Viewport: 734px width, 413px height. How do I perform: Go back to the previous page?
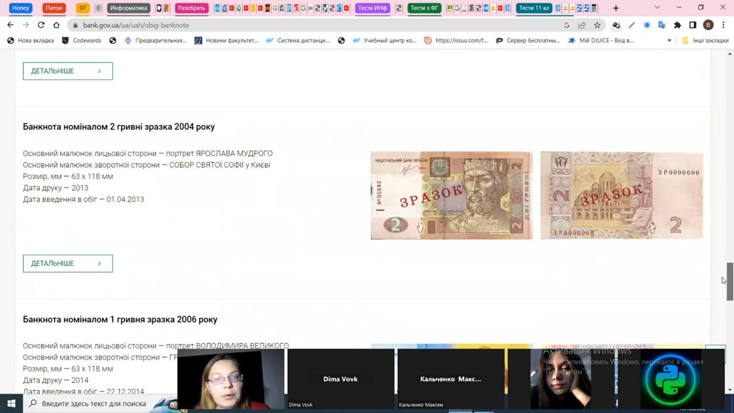[10, 25]
